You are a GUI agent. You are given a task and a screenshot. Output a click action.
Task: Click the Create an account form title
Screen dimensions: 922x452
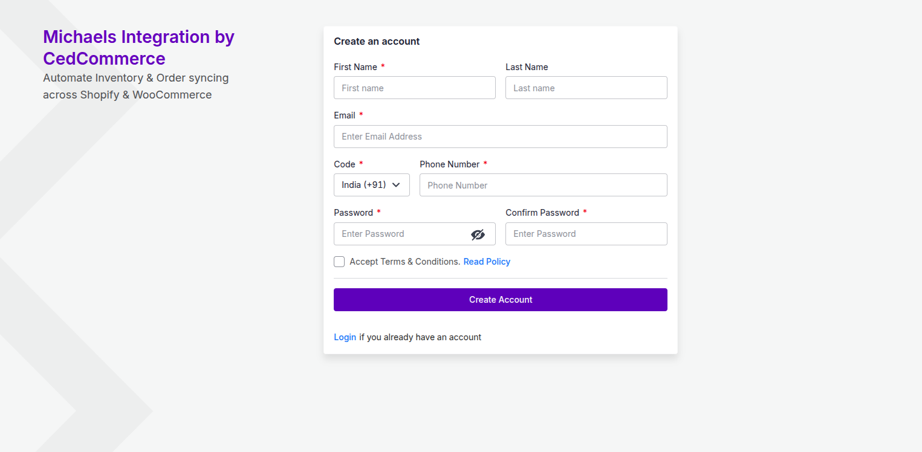point(377,42)
